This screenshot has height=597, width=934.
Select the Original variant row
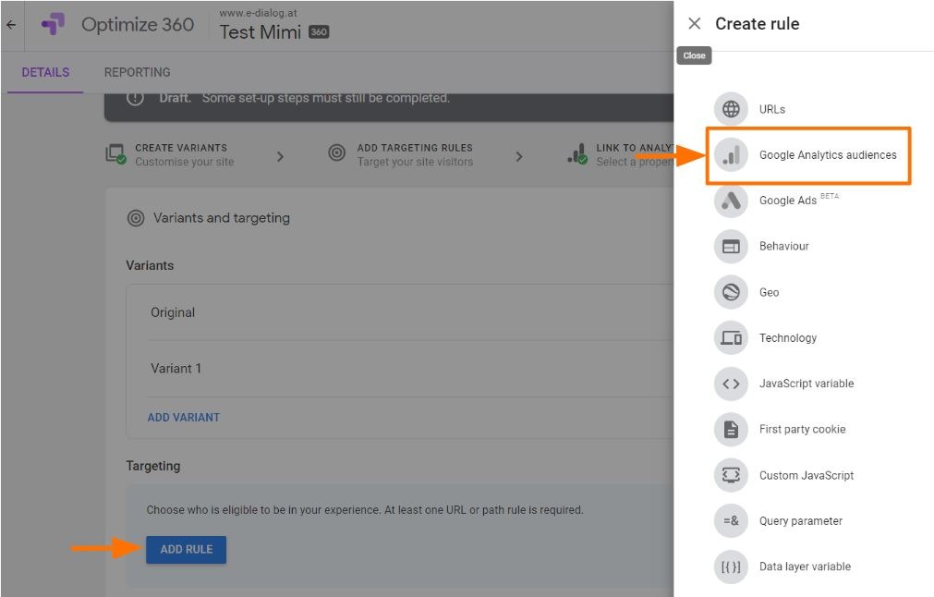[x=173, y=312]
